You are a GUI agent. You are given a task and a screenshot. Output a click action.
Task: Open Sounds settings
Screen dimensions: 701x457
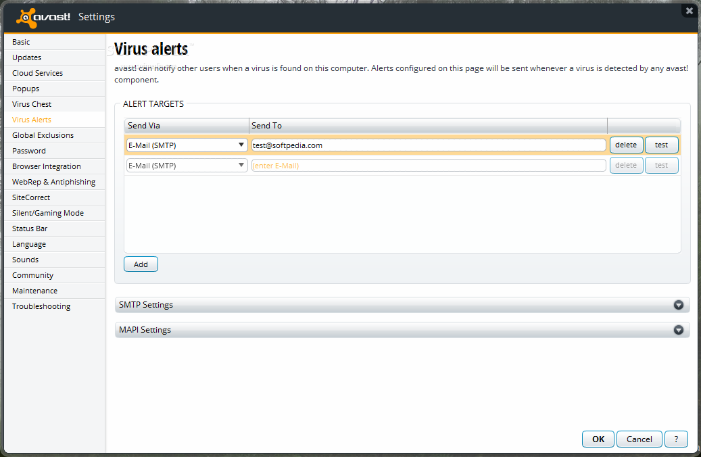[55, 260]
